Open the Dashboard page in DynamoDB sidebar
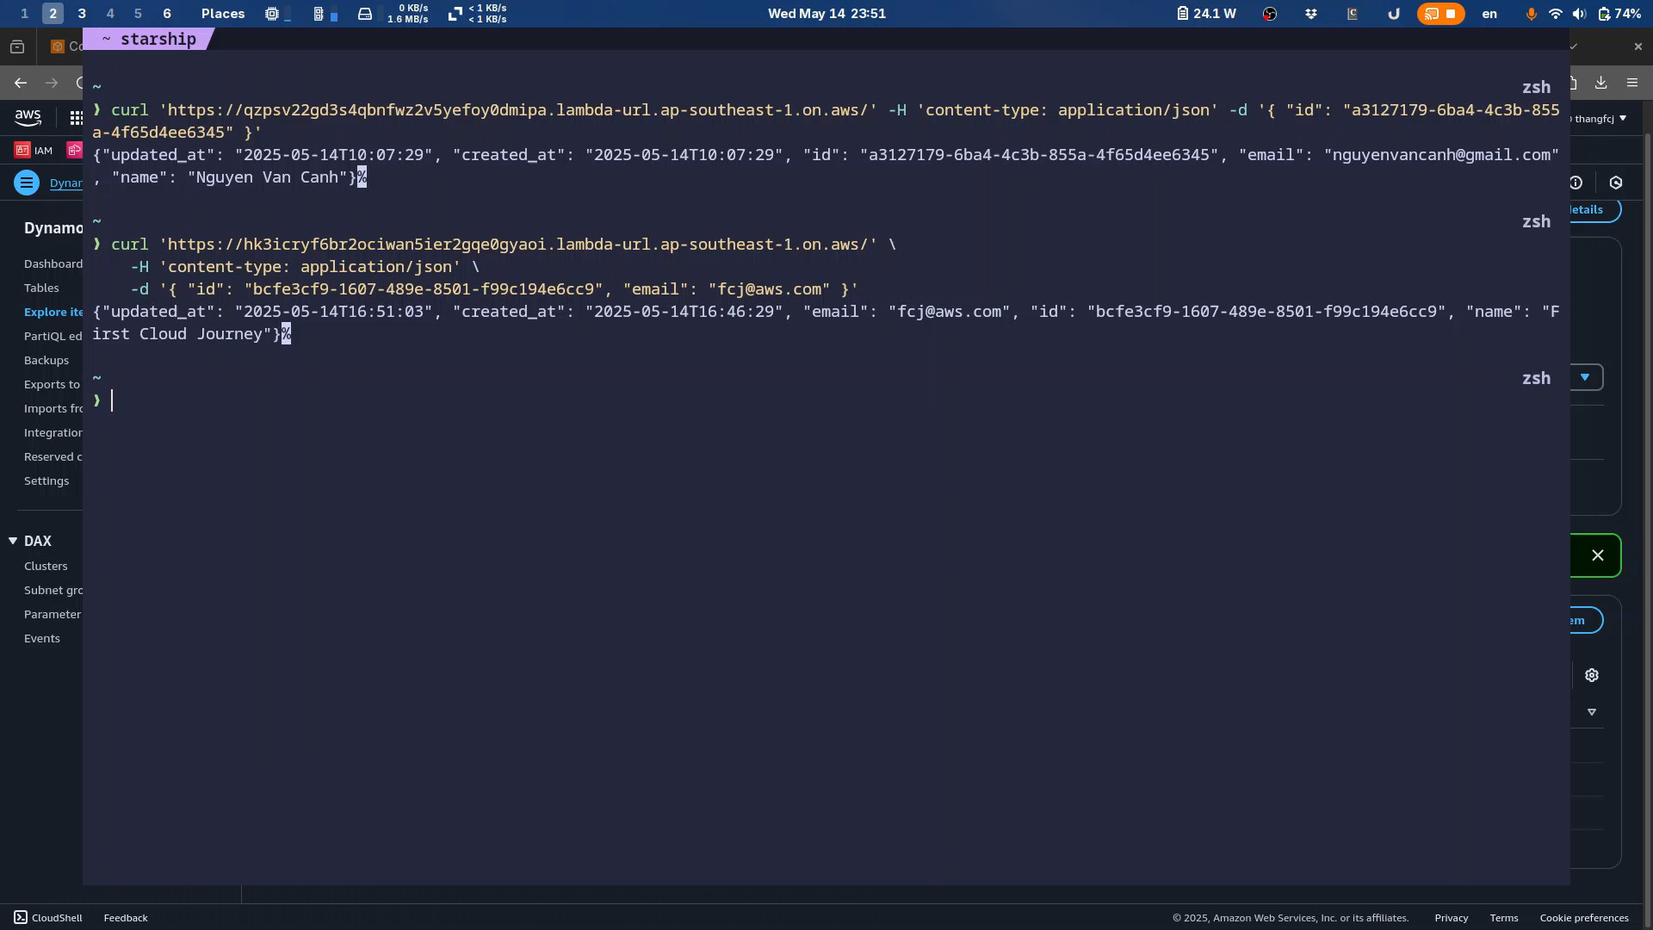Viewport: 1653px width, 930px height. (53, 263)
